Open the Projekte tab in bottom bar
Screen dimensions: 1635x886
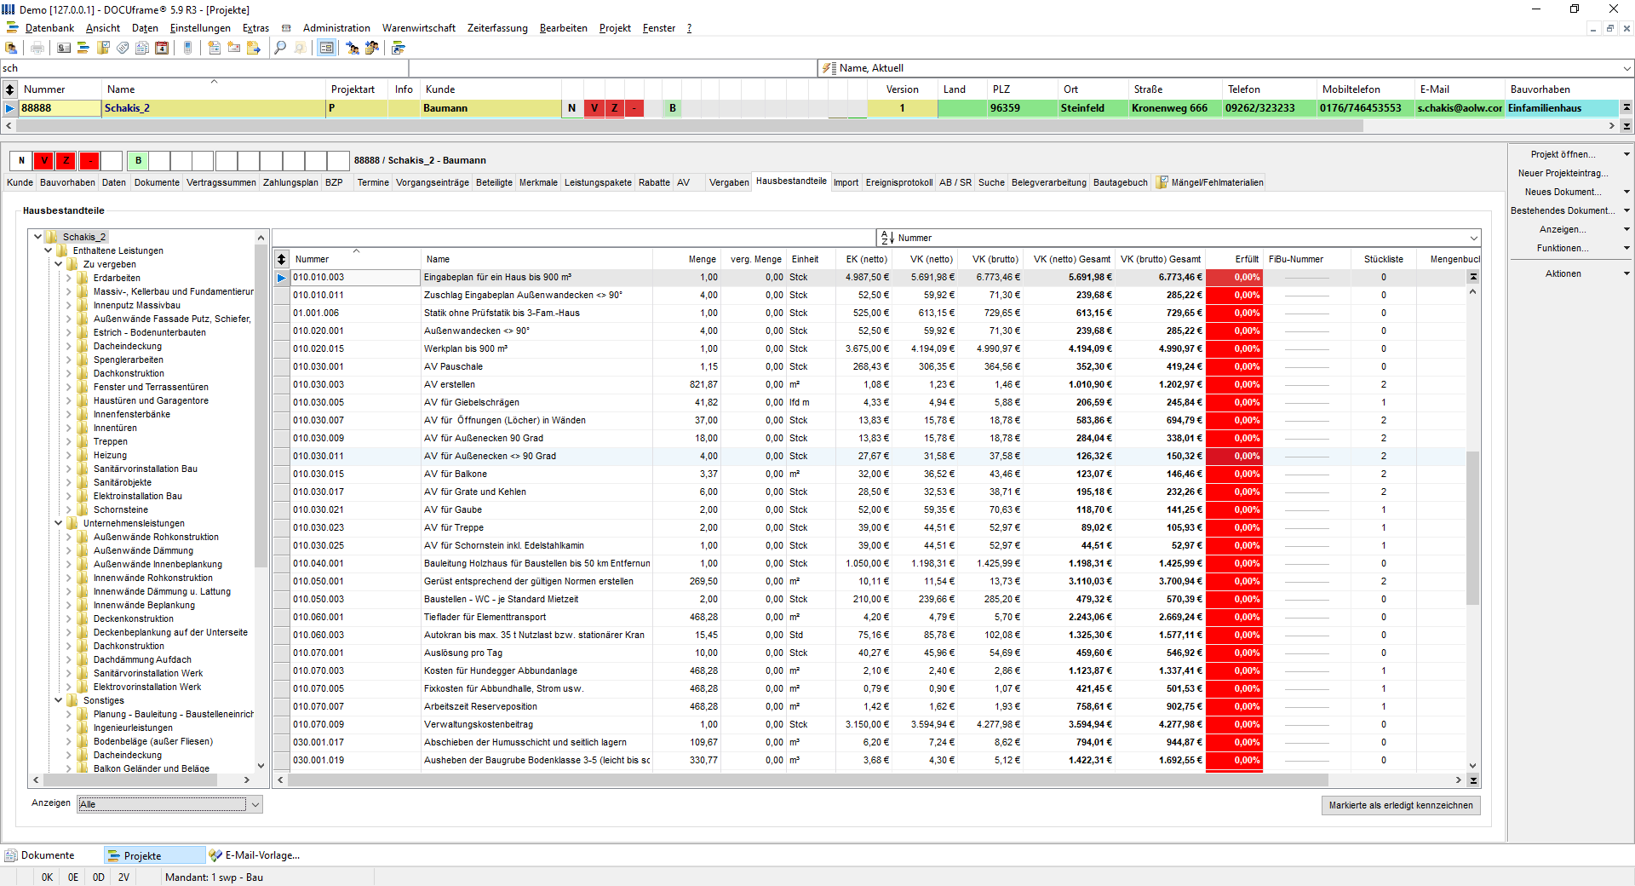click(155, 855)
